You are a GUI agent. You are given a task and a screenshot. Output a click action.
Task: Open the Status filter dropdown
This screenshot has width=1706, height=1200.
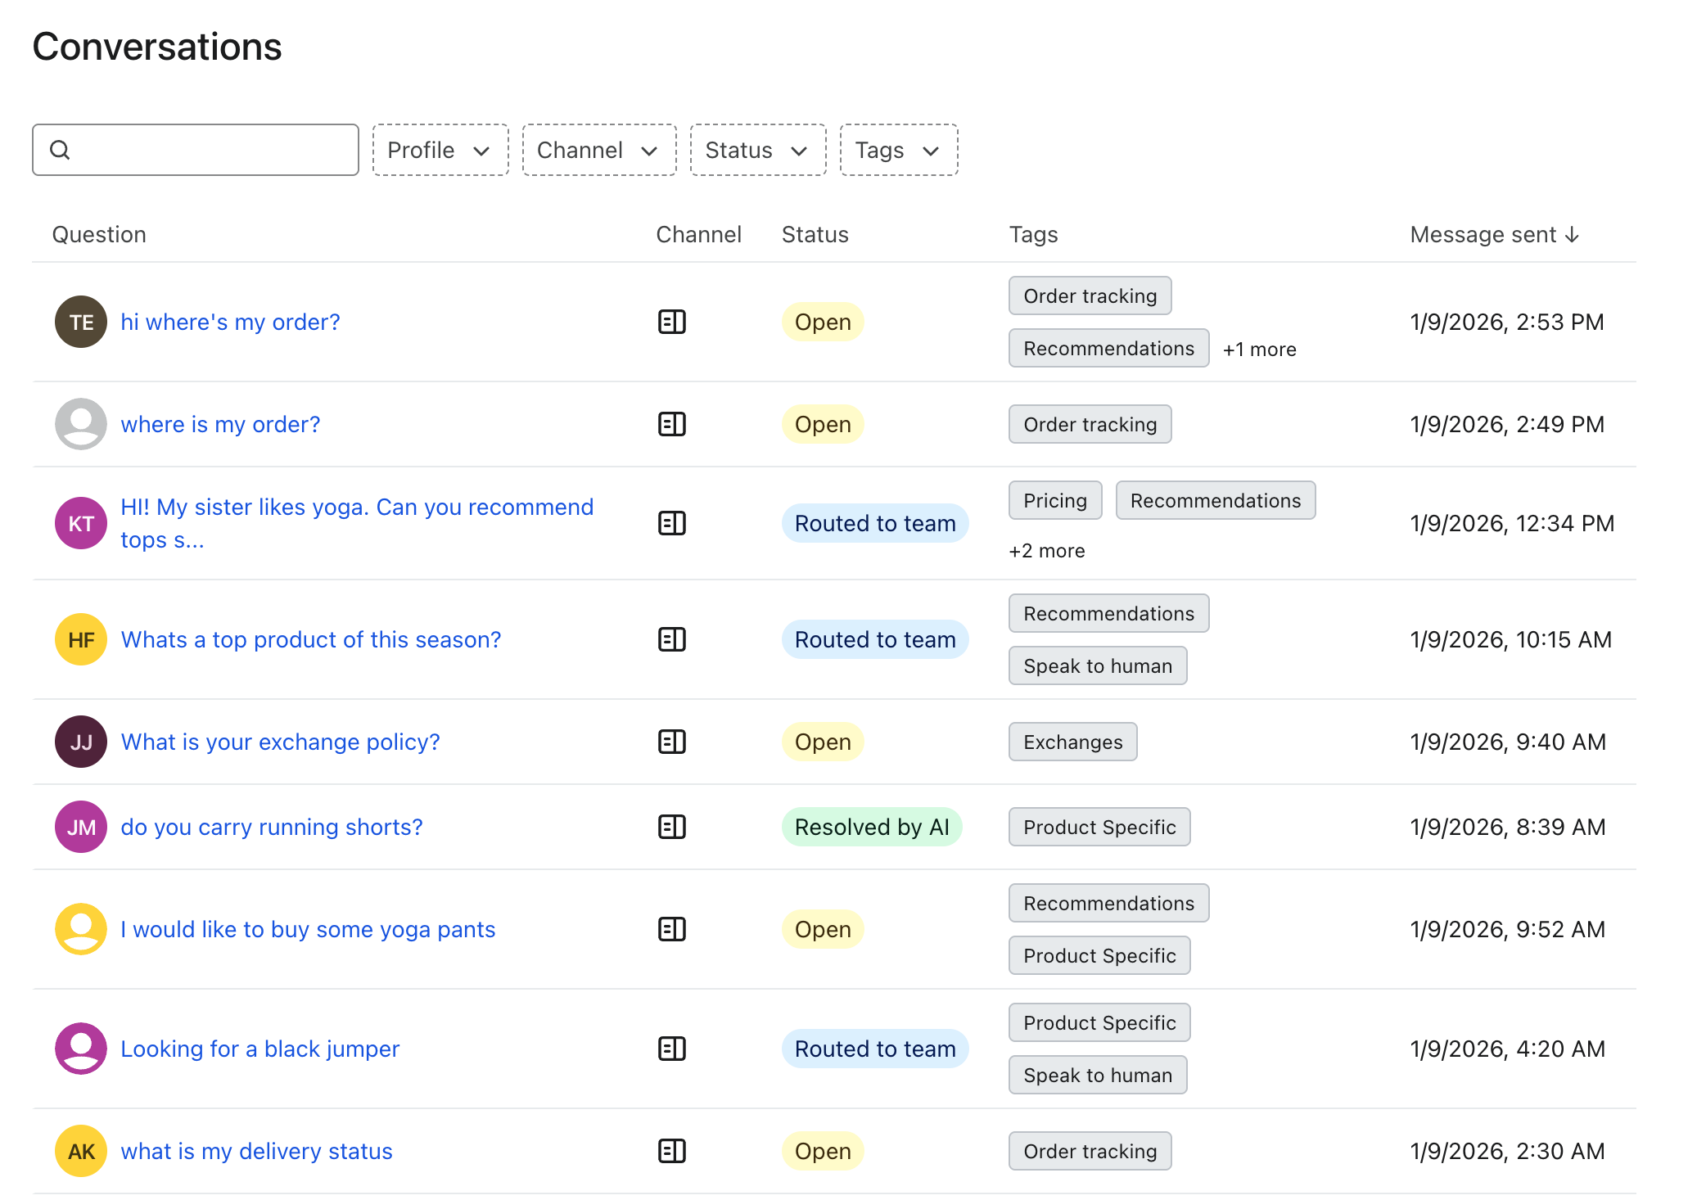[x=757, y=150]
